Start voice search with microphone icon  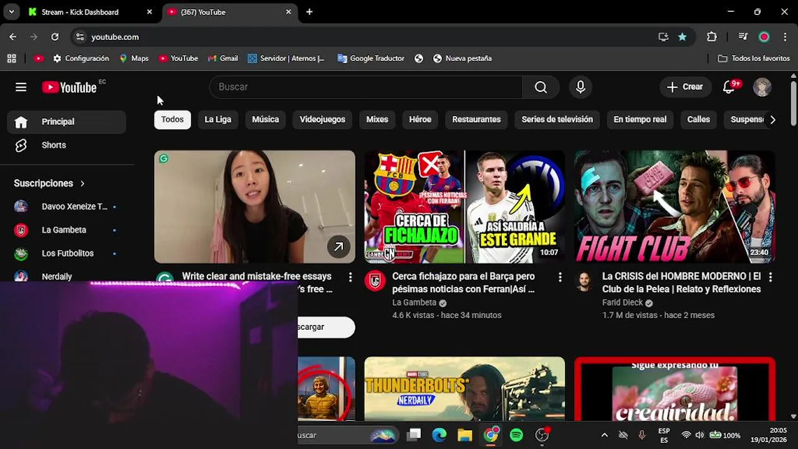click(x=580, y=87)
